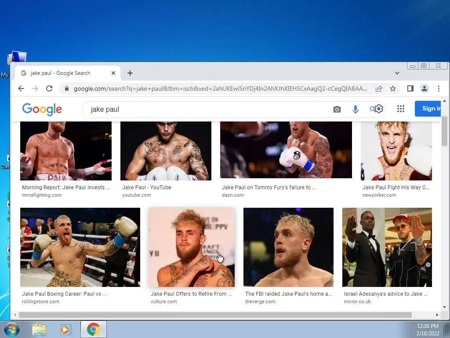Open the Morning Report mmafighting image thumbnail
Viewport: 450px width, 338px height.
tap(66, 151)
